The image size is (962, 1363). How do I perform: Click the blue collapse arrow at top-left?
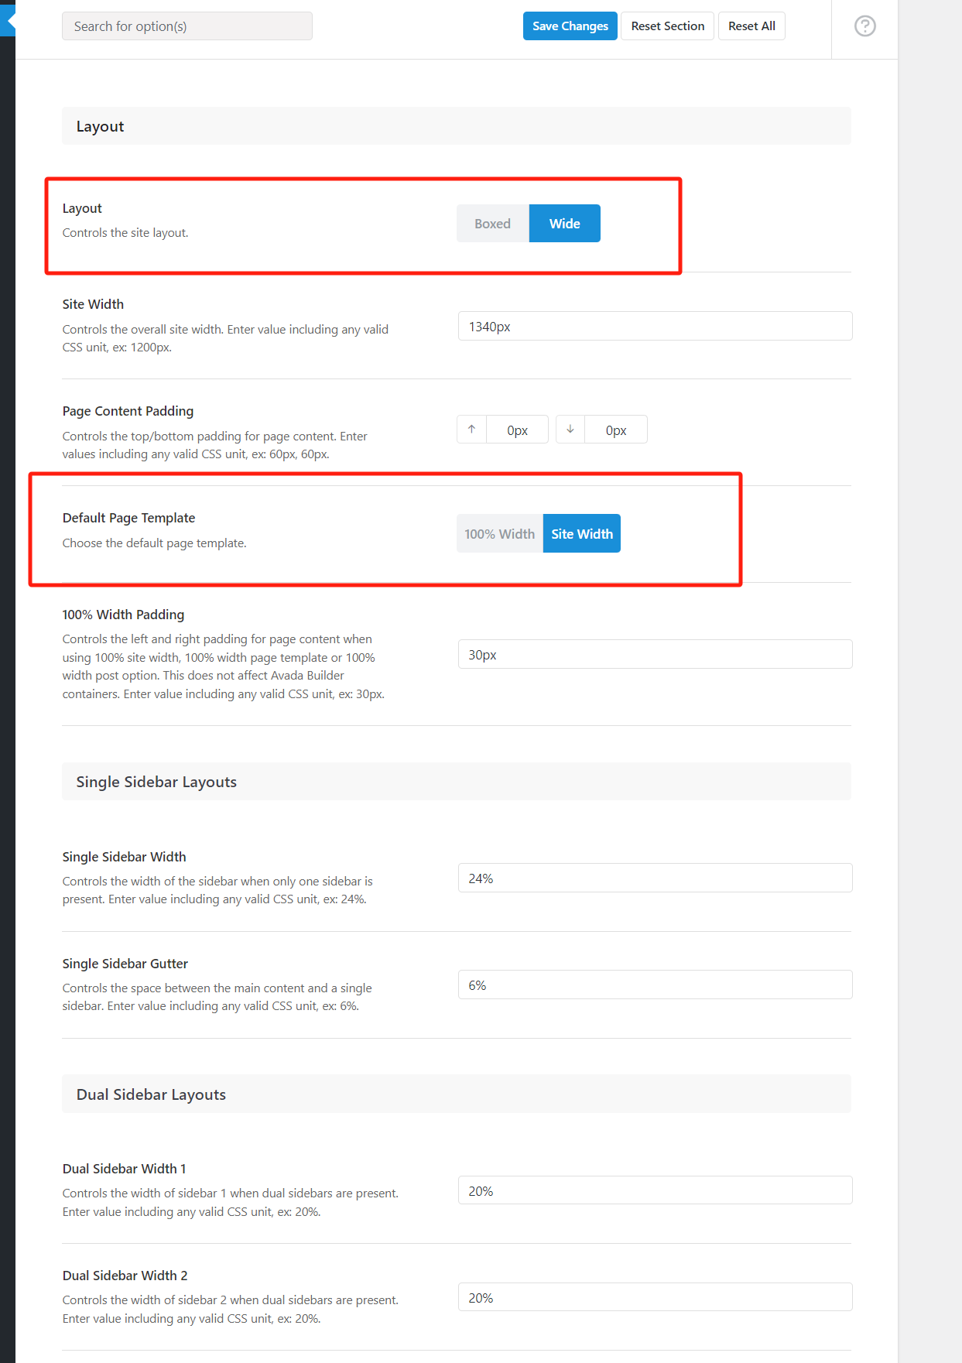8,22
